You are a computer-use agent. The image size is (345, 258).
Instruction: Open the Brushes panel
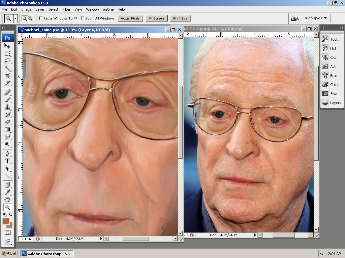pos(332,76)
